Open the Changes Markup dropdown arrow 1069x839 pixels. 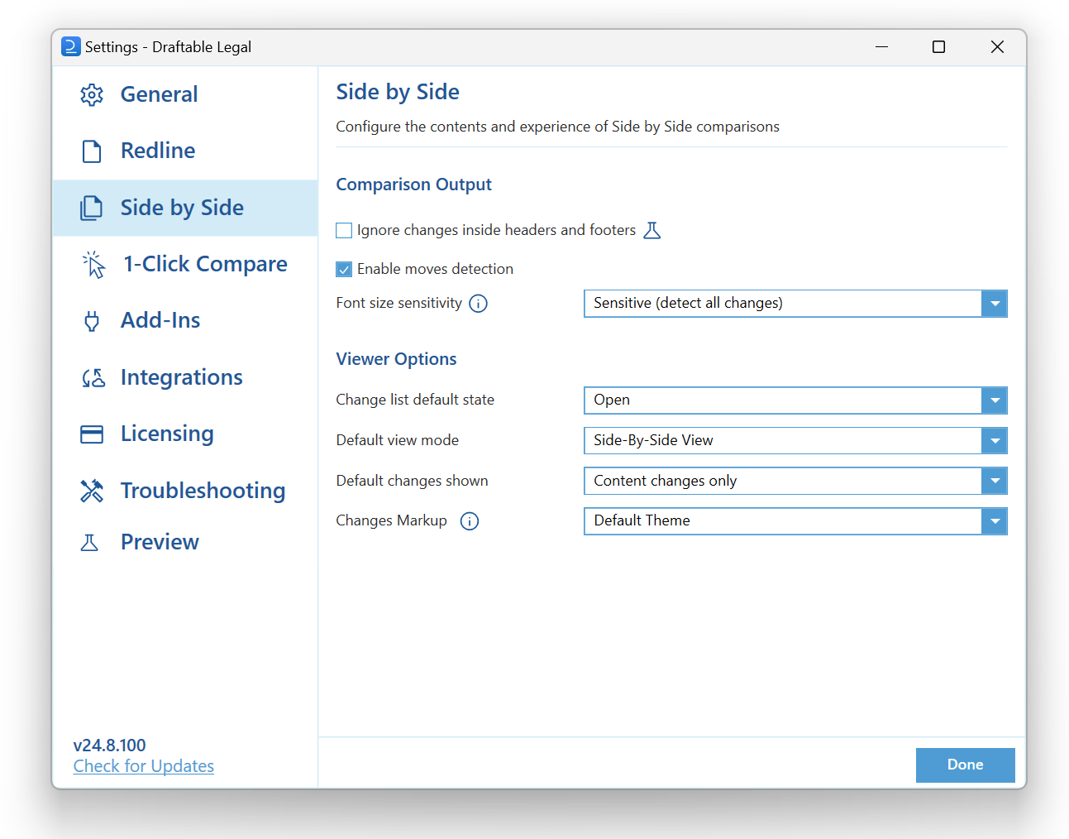pyautogui.click(x=995, y=521)
